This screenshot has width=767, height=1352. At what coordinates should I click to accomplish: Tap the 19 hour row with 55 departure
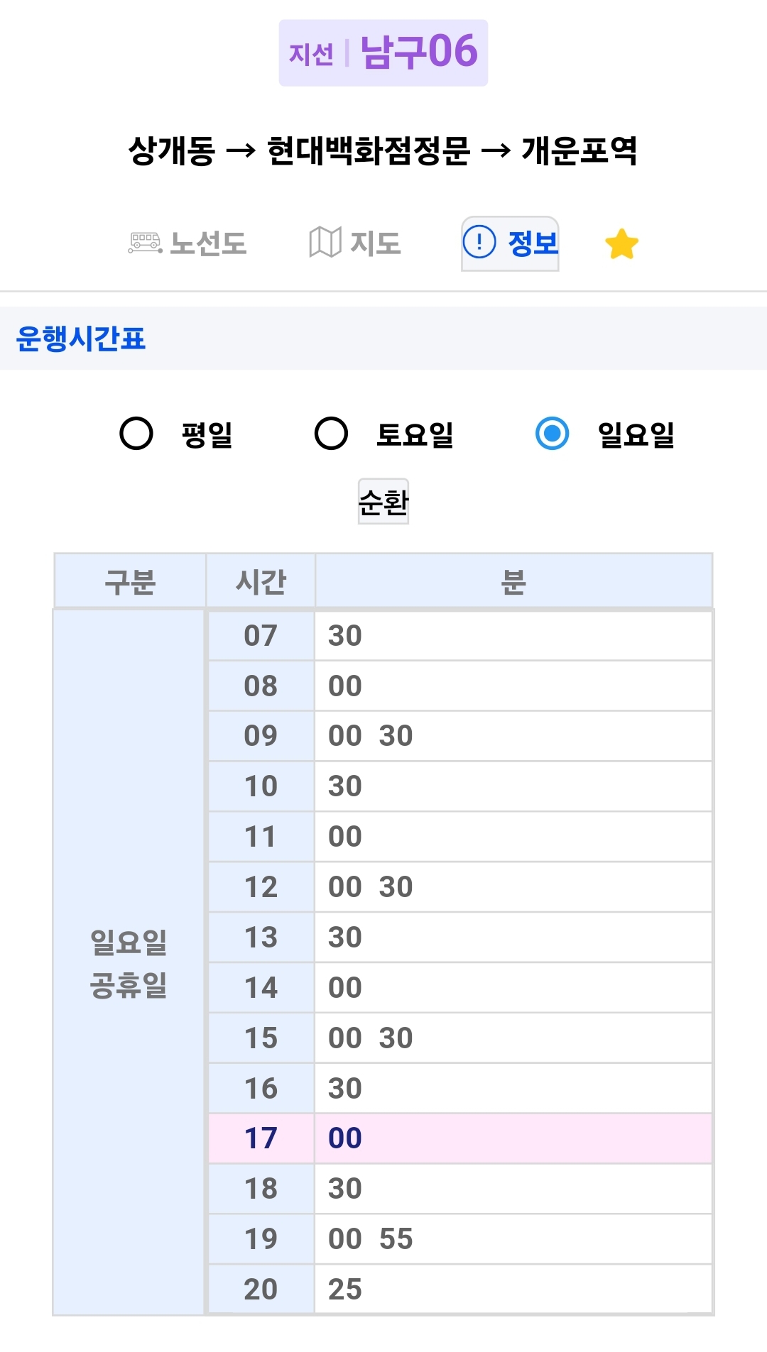[x=460, y=1239]
